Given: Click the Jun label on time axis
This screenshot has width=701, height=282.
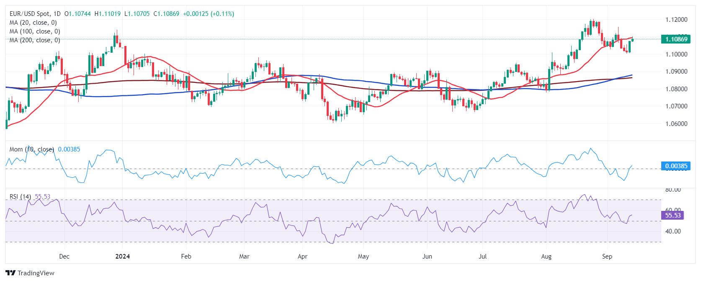Looking at the screenshot, I should [427, 256].
